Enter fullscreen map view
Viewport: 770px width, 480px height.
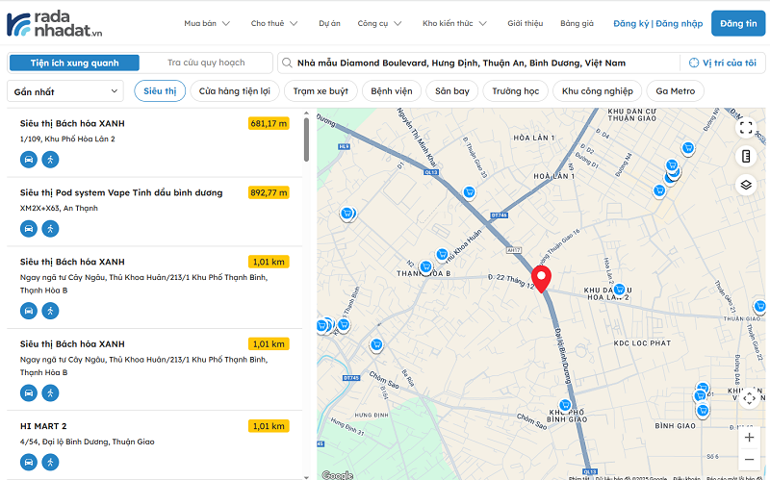tap(747, 126)
